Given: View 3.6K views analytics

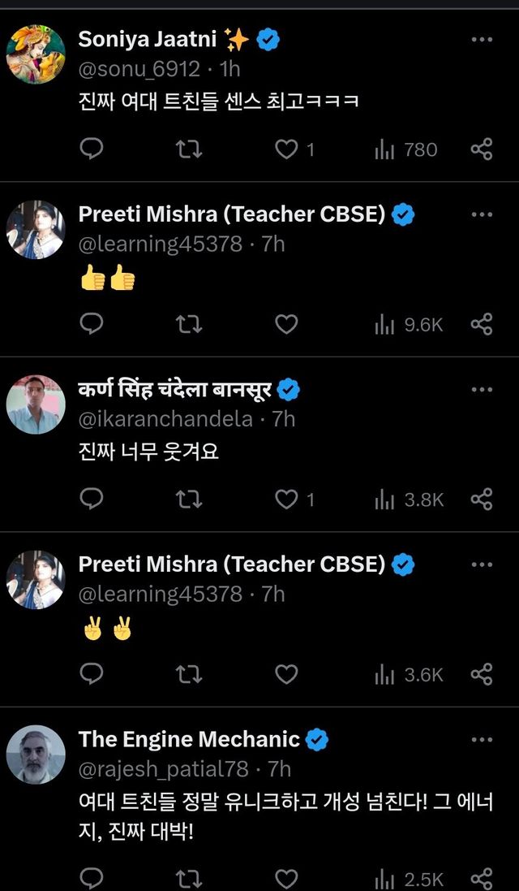Looking at the screenshot, I should pyautogui.click(x=409, y=675).
